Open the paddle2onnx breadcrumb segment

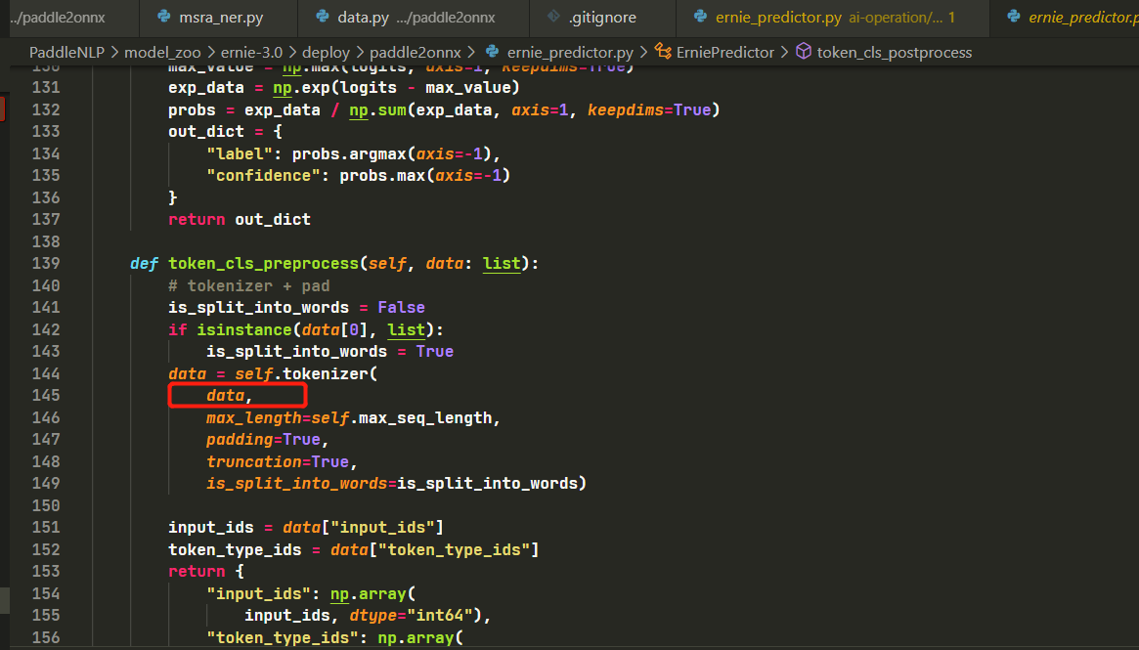click(415, 52)
